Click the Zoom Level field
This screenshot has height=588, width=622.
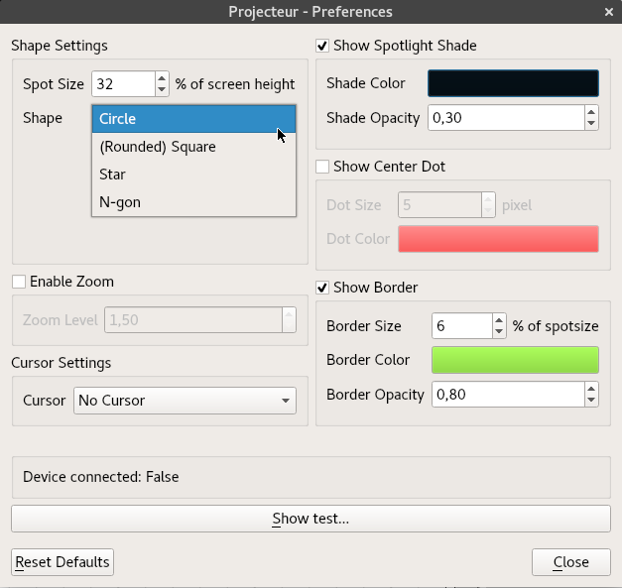[193, 320]
